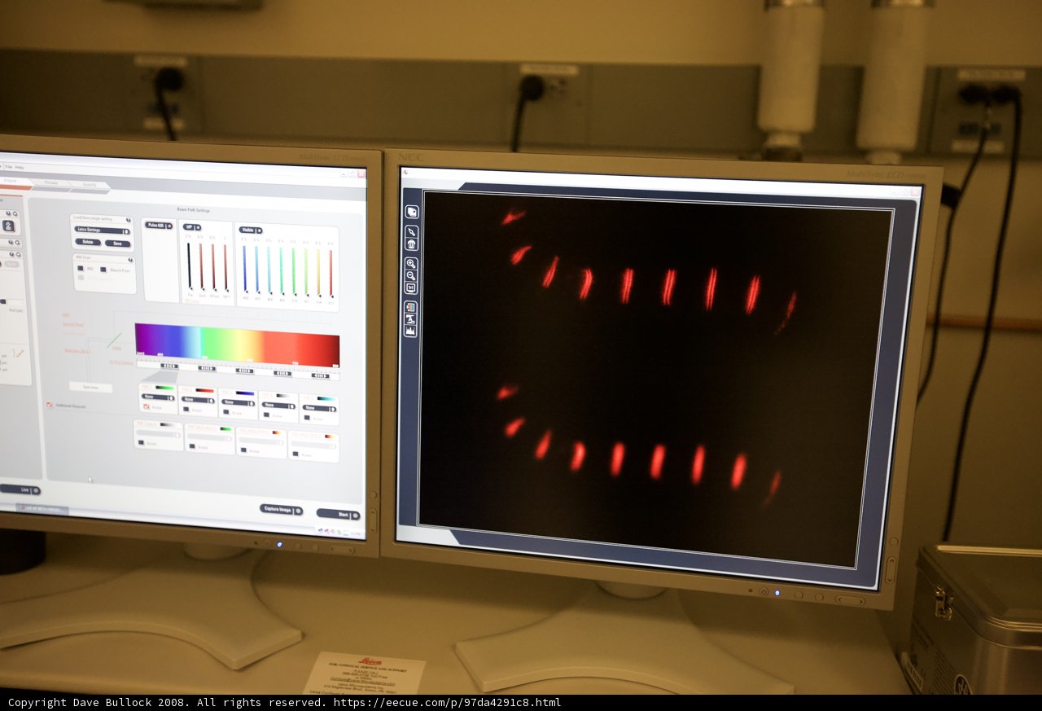Viewport: 1042px width, 711px height.
Task: Zoom in with the magnifier plus icon
Action: coord(411,263)
